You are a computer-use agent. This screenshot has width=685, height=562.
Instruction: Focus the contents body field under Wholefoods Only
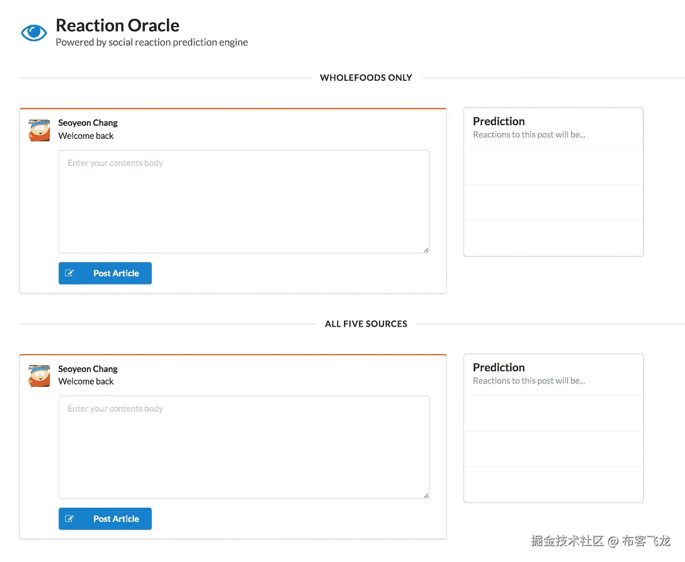click(244, 202)
